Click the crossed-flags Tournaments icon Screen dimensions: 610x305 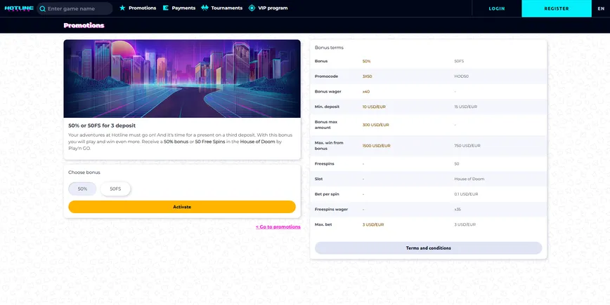[205, 8]
